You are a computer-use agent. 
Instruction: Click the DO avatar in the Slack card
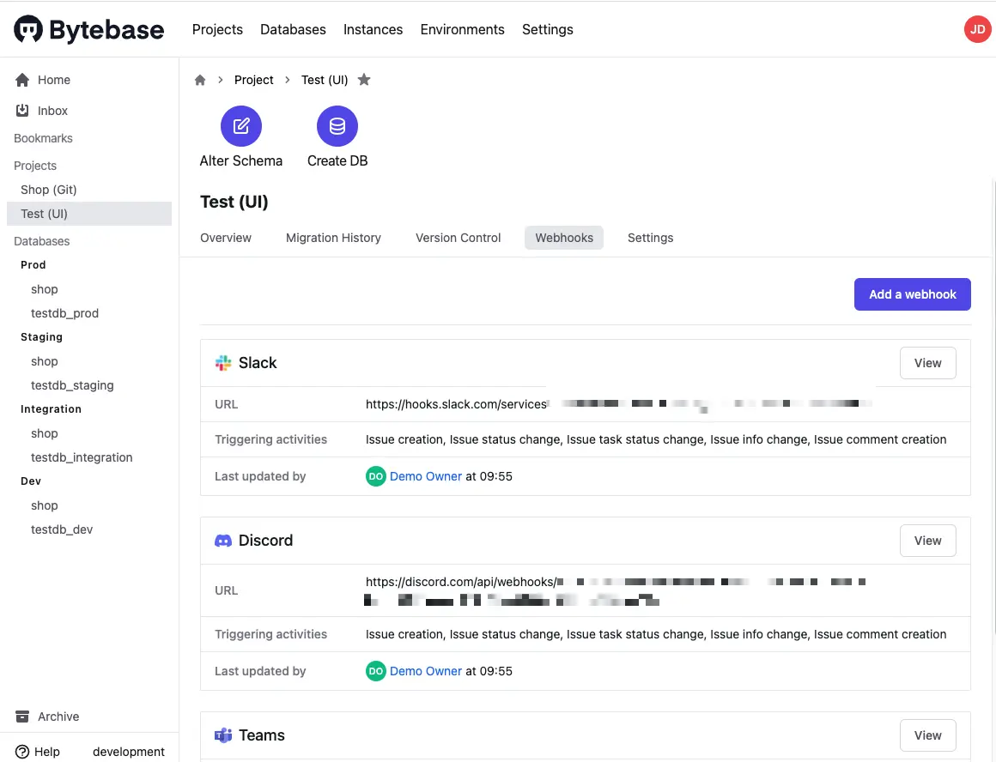(x=375, y=476)
